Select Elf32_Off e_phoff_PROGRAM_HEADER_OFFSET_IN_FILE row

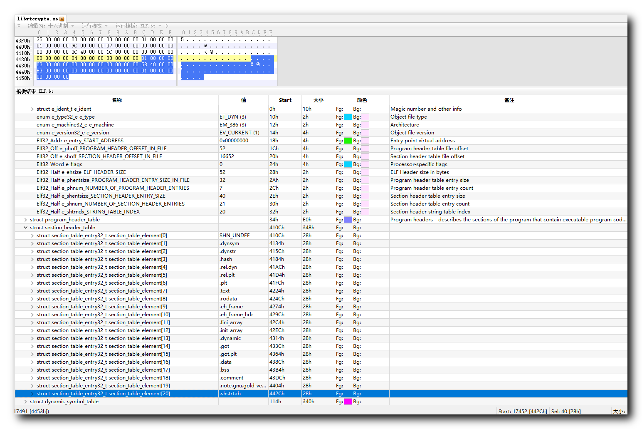coord(321,149)
